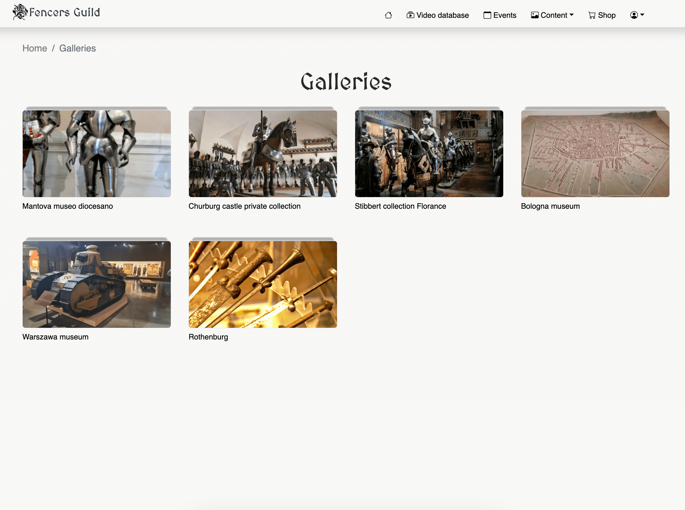Viewport: 685px width, 510px height.
Task: Click the video database play icon
Action: [x=410, y=15]
